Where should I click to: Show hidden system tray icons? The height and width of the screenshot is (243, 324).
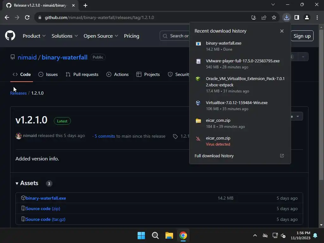click(255, 235)
